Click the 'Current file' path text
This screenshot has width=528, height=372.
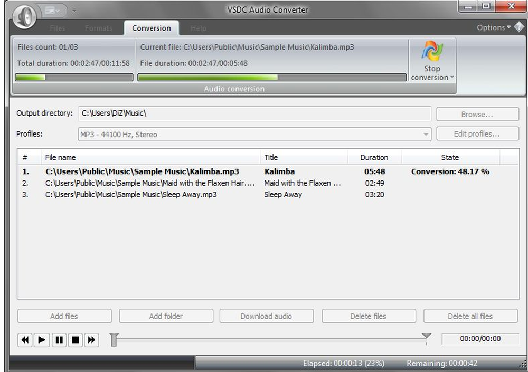[x=247, y=47]
